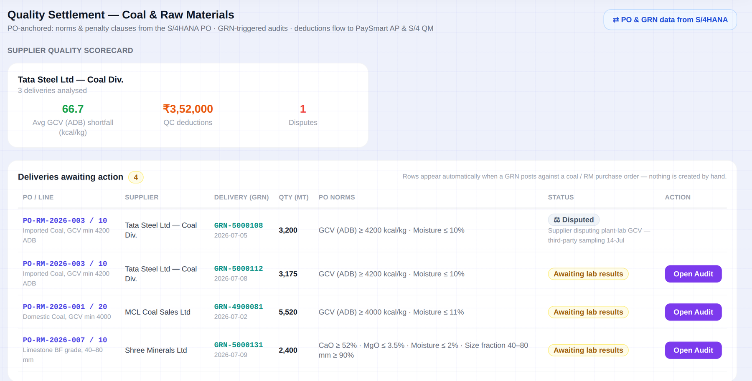The image size is (752, 381).
Task: Open Audit for MCL Coal Sales Ltd
Action: pos(693,312)
